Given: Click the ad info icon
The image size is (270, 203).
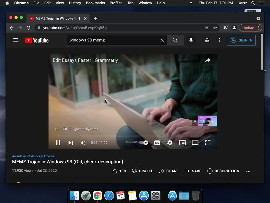Looking at the screenshot, I should pos(70,129).
